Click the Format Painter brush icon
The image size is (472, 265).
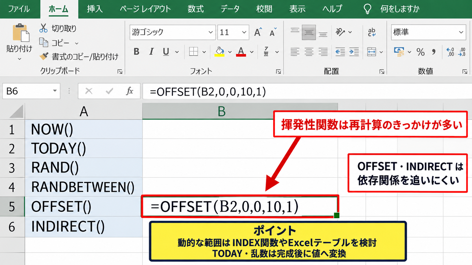coord(44,56)
